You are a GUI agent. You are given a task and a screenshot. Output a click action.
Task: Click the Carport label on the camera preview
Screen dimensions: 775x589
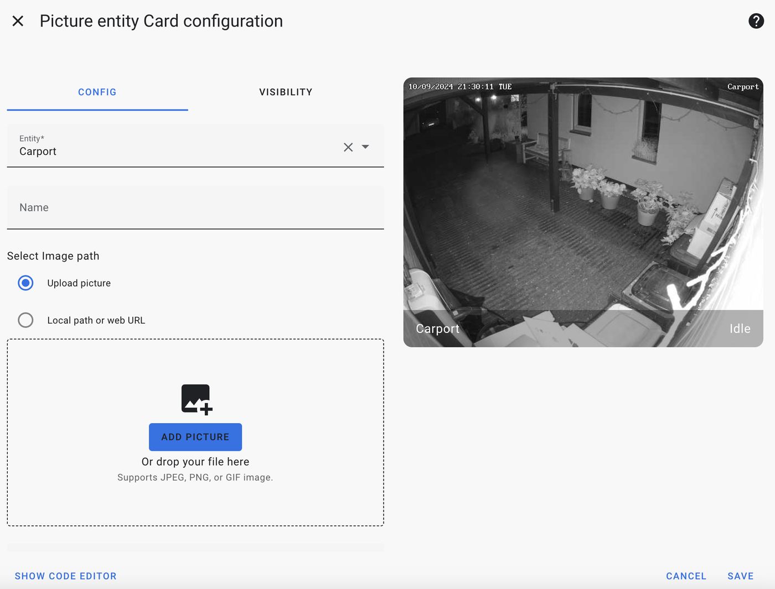coord(437,329)
